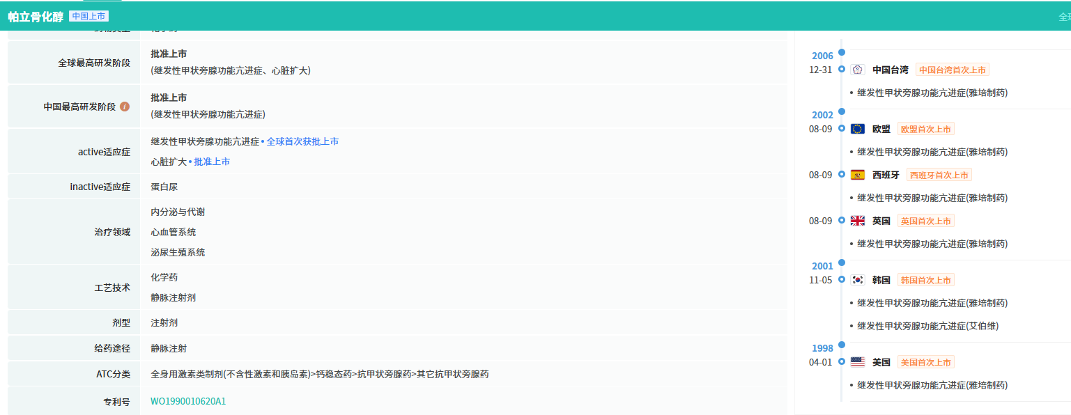1071x415 pixels.
Task: Click the ATC分类 row label
Action: 114,374
